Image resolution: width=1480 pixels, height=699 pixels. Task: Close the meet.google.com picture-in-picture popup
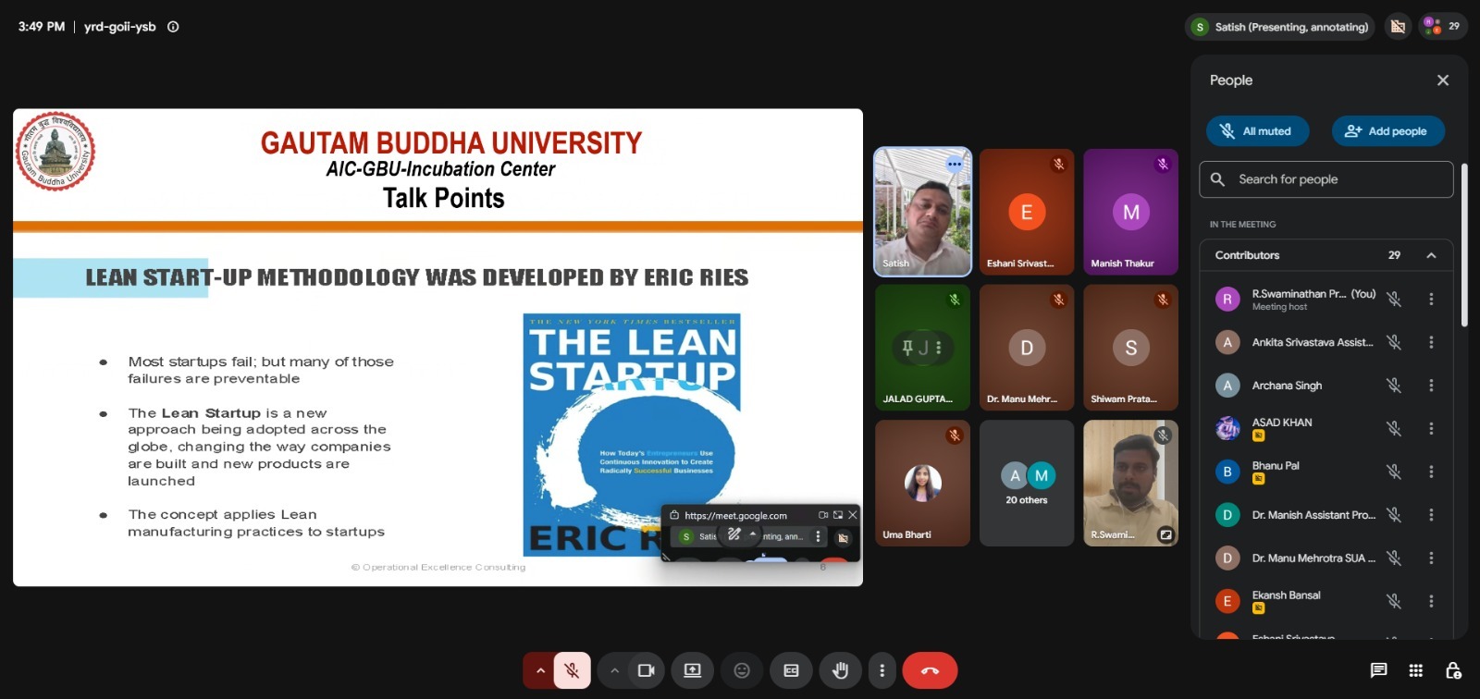pos(853,515)
